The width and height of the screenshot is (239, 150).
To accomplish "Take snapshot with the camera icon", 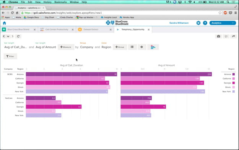I will tap(219, 36).
